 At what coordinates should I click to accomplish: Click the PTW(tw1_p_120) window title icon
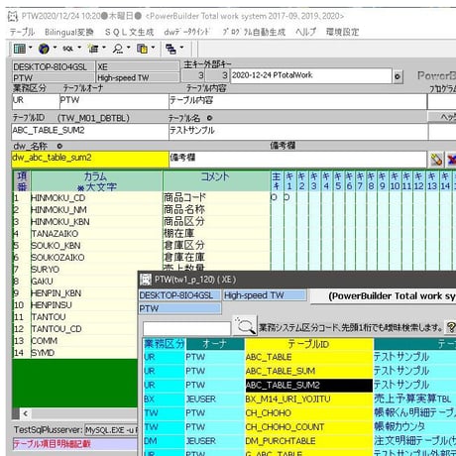click(146, 280)
